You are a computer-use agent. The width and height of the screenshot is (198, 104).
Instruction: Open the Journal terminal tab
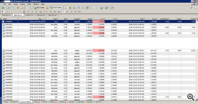[x=98, y=102]
